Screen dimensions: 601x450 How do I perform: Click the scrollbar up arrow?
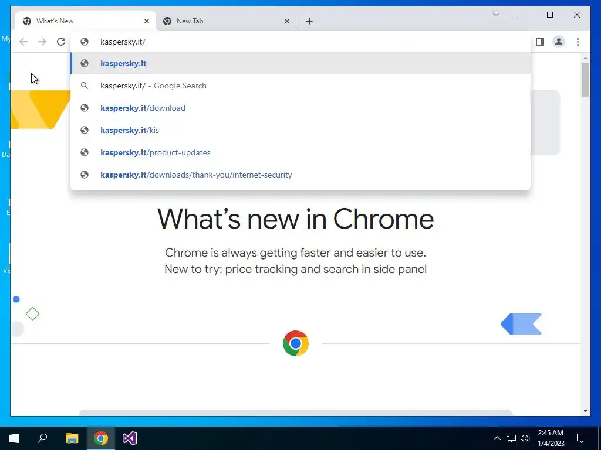tap(585, 58)
